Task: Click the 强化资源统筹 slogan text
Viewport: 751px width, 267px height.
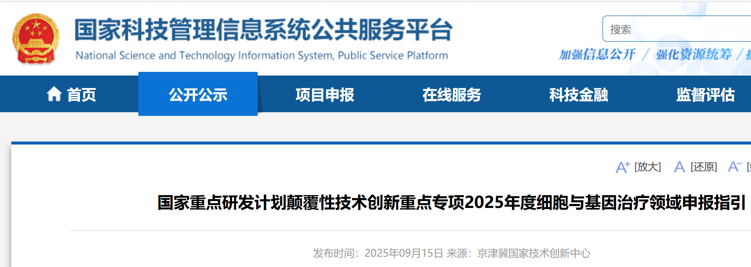Action: click(x=694, y=54)
